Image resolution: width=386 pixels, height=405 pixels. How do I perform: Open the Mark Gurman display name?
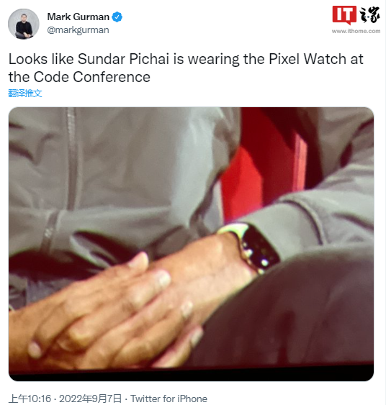[x=78, y=17]
